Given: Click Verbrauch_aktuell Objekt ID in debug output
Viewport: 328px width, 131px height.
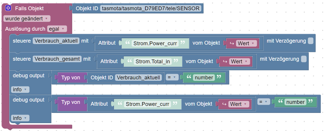Looking at the screenshot, I should click(138, 78).
